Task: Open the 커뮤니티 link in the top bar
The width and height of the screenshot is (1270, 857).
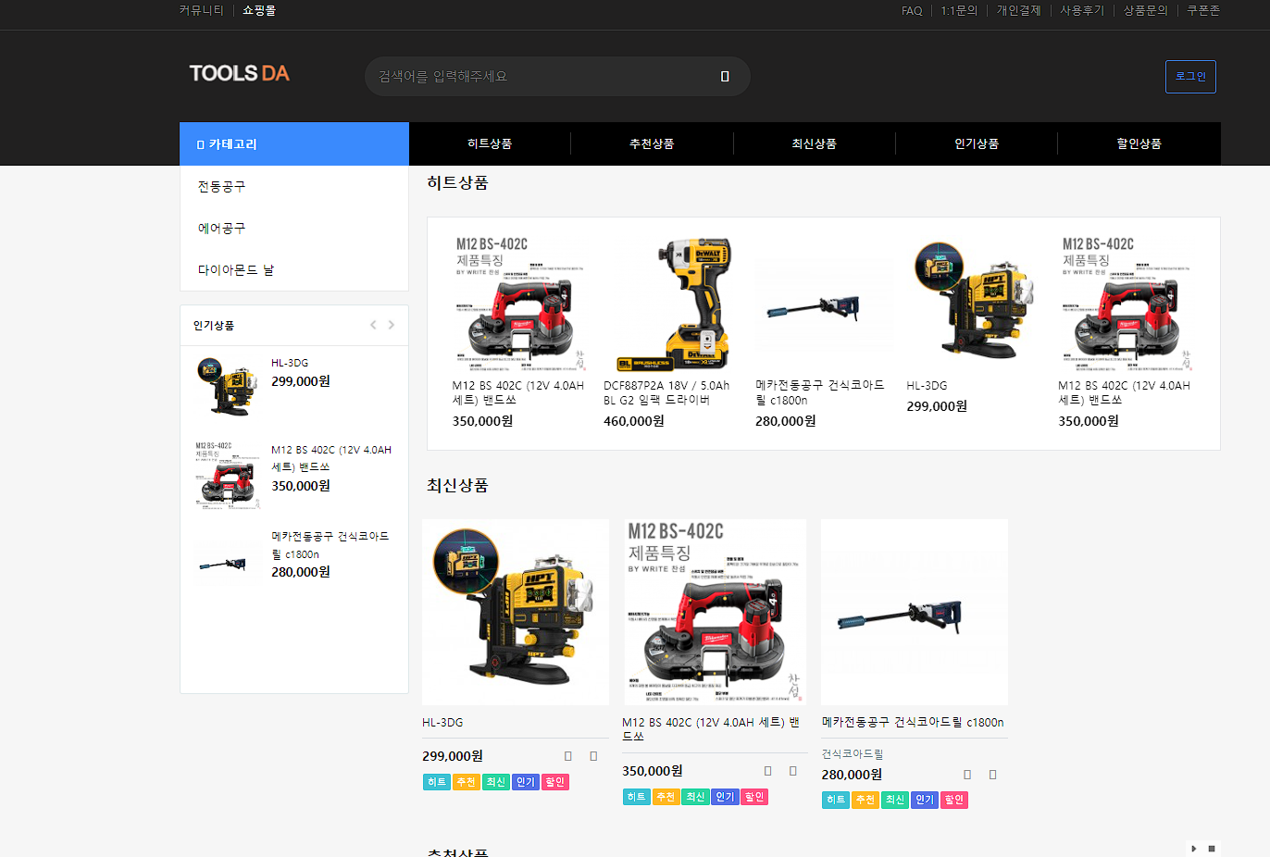Action: tap(202, 10)
